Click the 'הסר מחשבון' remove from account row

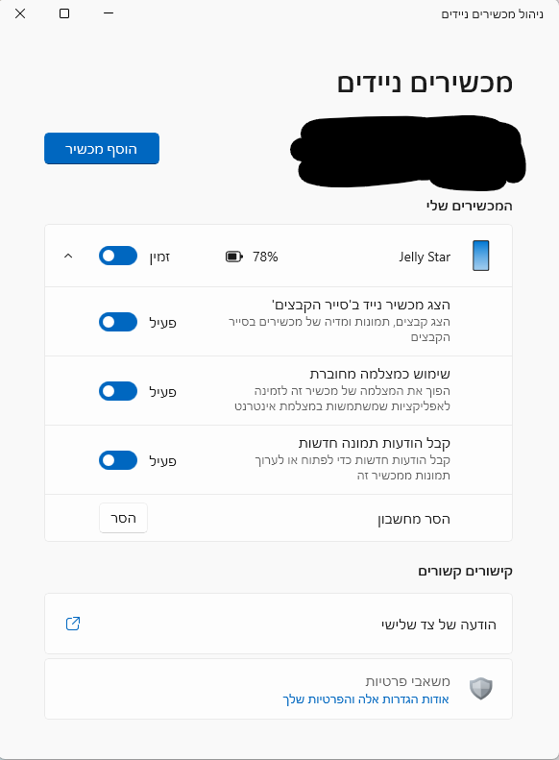click(279, 518)
